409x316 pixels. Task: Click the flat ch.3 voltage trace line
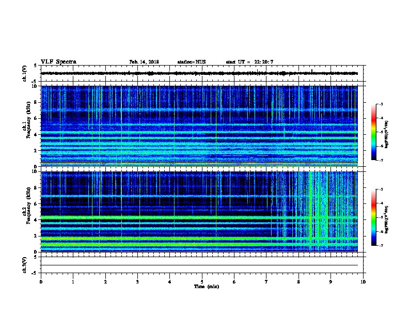click(199, 265)
